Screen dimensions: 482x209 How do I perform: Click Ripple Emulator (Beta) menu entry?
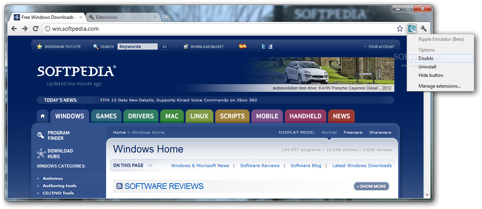[440, 39]
